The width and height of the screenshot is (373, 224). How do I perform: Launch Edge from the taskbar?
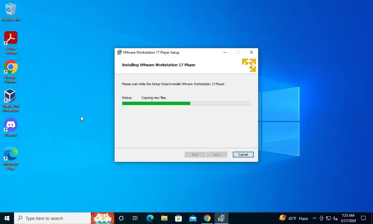click(x=150, y=218)
